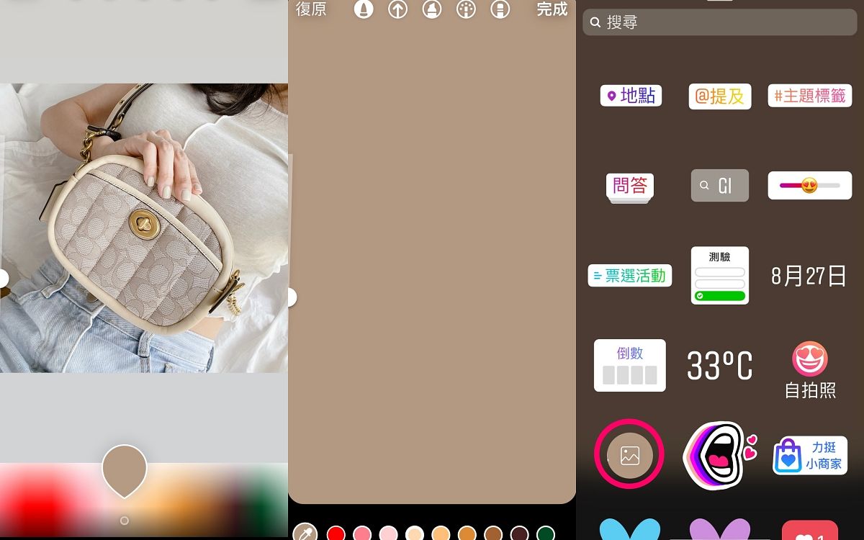The width and height of the screenshot is (864, 540).
Task: Select the neon glow brush tool
Action: coord(466,9)
